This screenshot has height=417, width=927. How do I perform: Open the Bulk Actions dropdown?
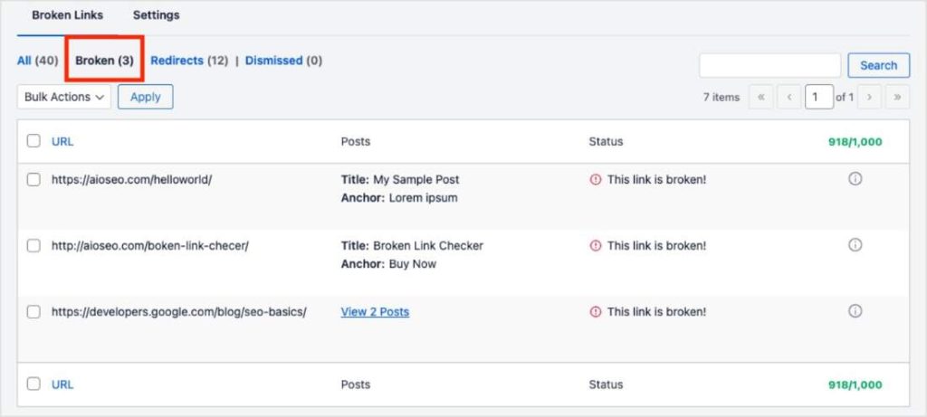[x=64, y=97]
